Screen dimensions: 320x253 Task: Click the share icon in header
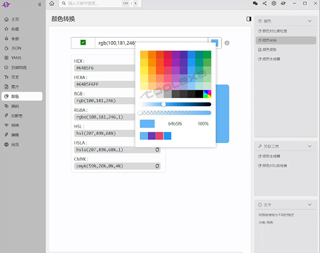(264, 4)
